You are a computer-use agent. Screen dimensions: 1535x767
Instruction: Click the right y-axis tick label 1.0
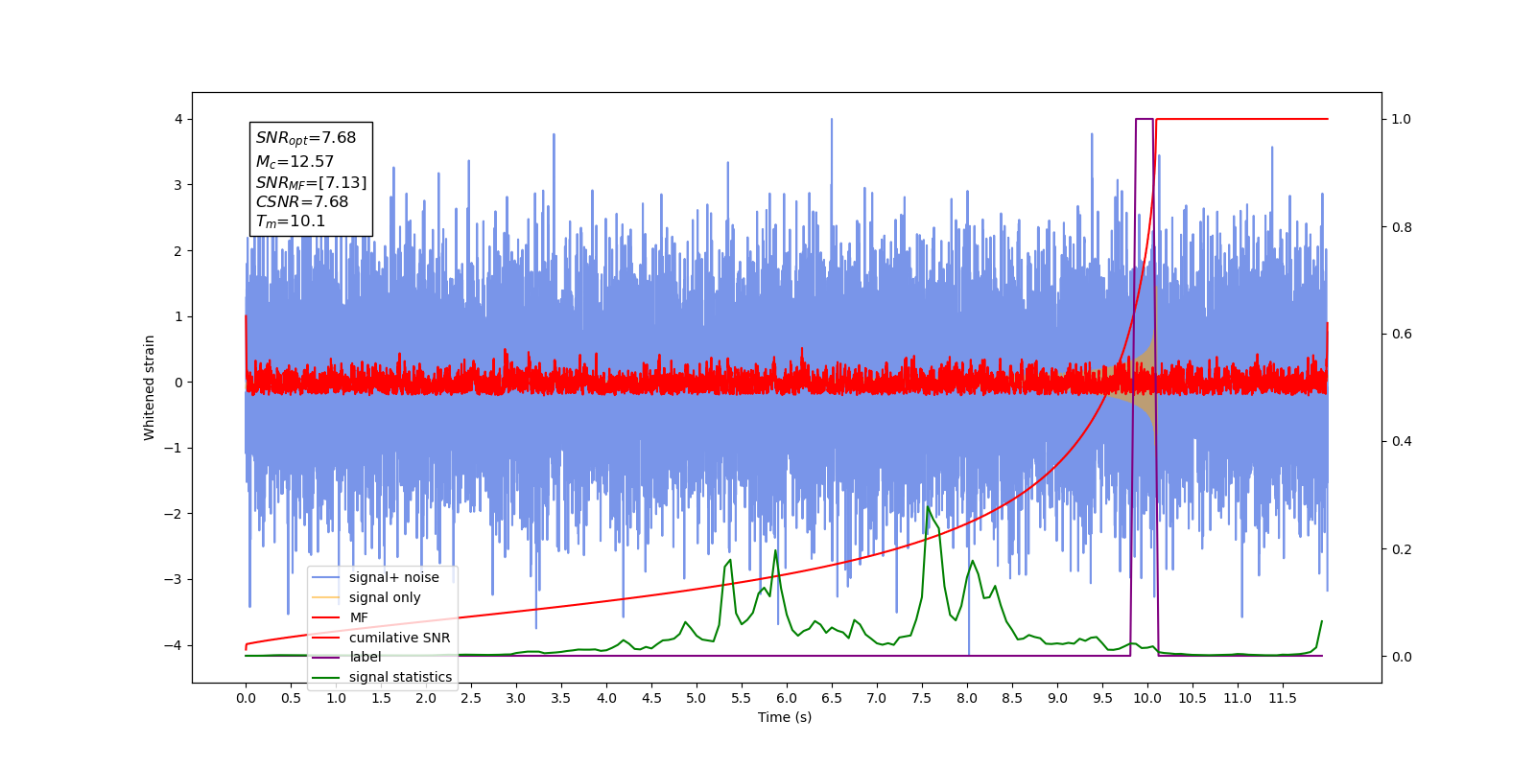1402,120
